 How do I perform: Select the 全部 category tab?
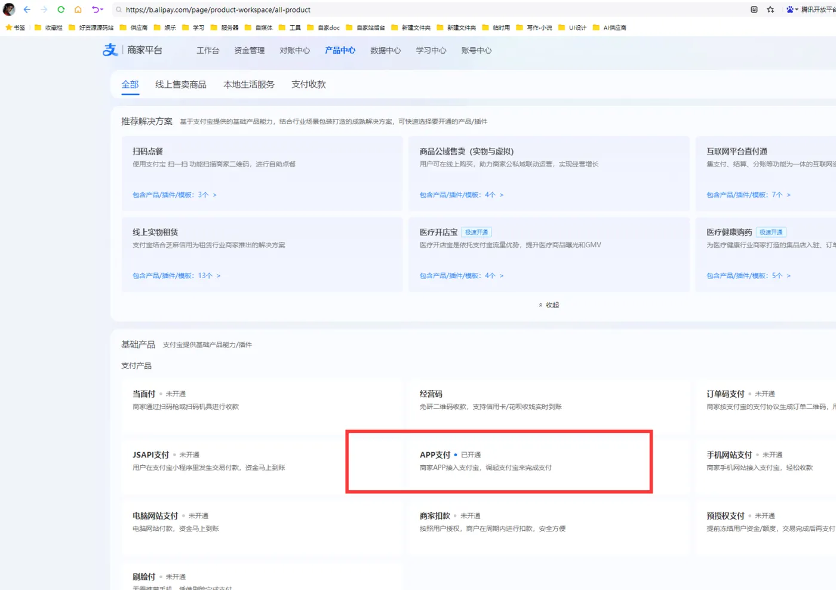[130, 84]
